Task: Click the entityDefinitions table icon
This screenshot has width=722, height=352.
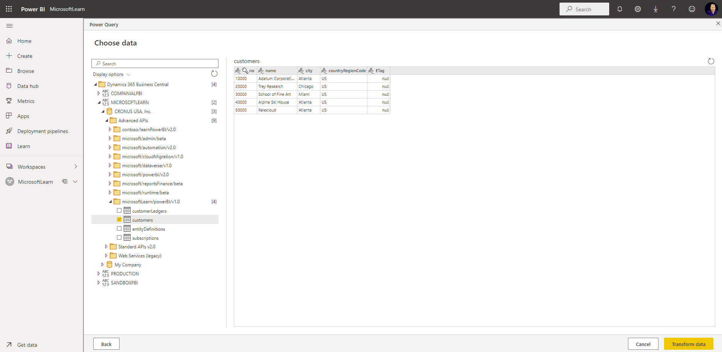Action: [127, 229]
